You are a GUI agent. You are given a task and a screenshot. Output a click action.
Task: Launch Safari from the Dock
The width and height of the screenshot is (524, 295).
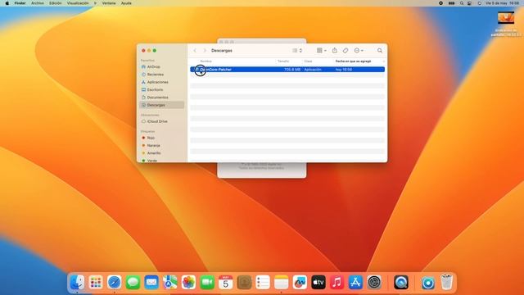click(x=115, y=283)
